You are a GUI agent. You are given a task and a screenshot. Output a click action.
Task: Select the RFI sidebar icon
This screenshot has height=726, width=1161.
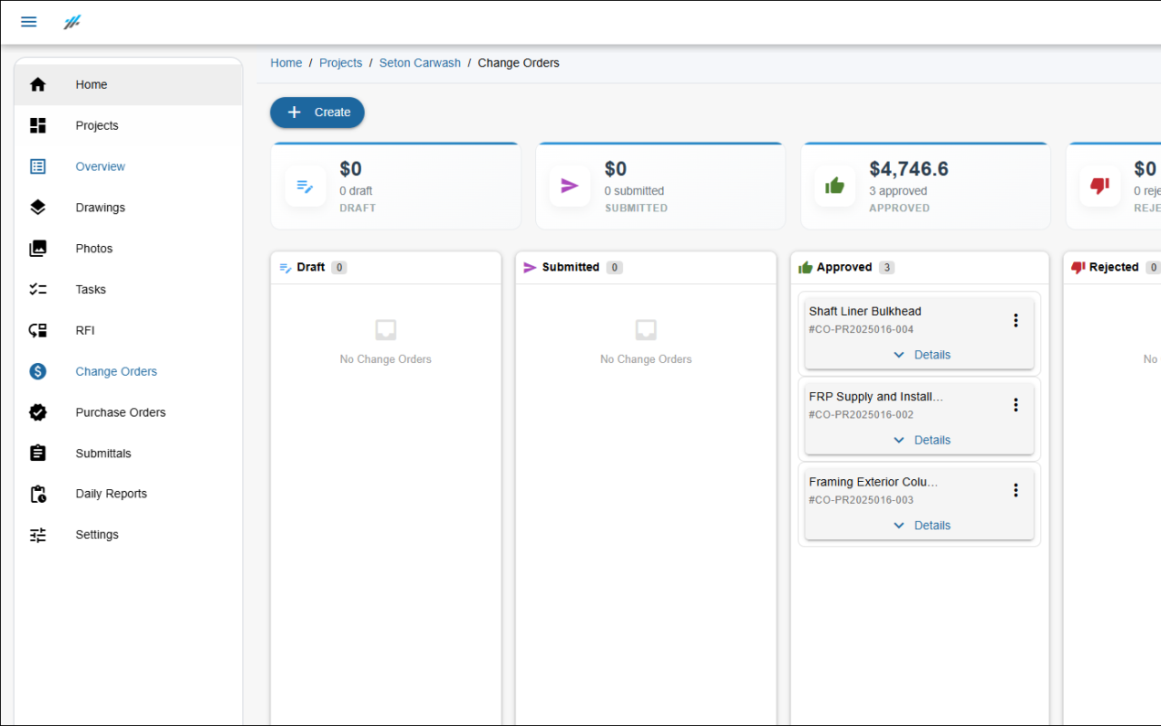pos(37,330)
